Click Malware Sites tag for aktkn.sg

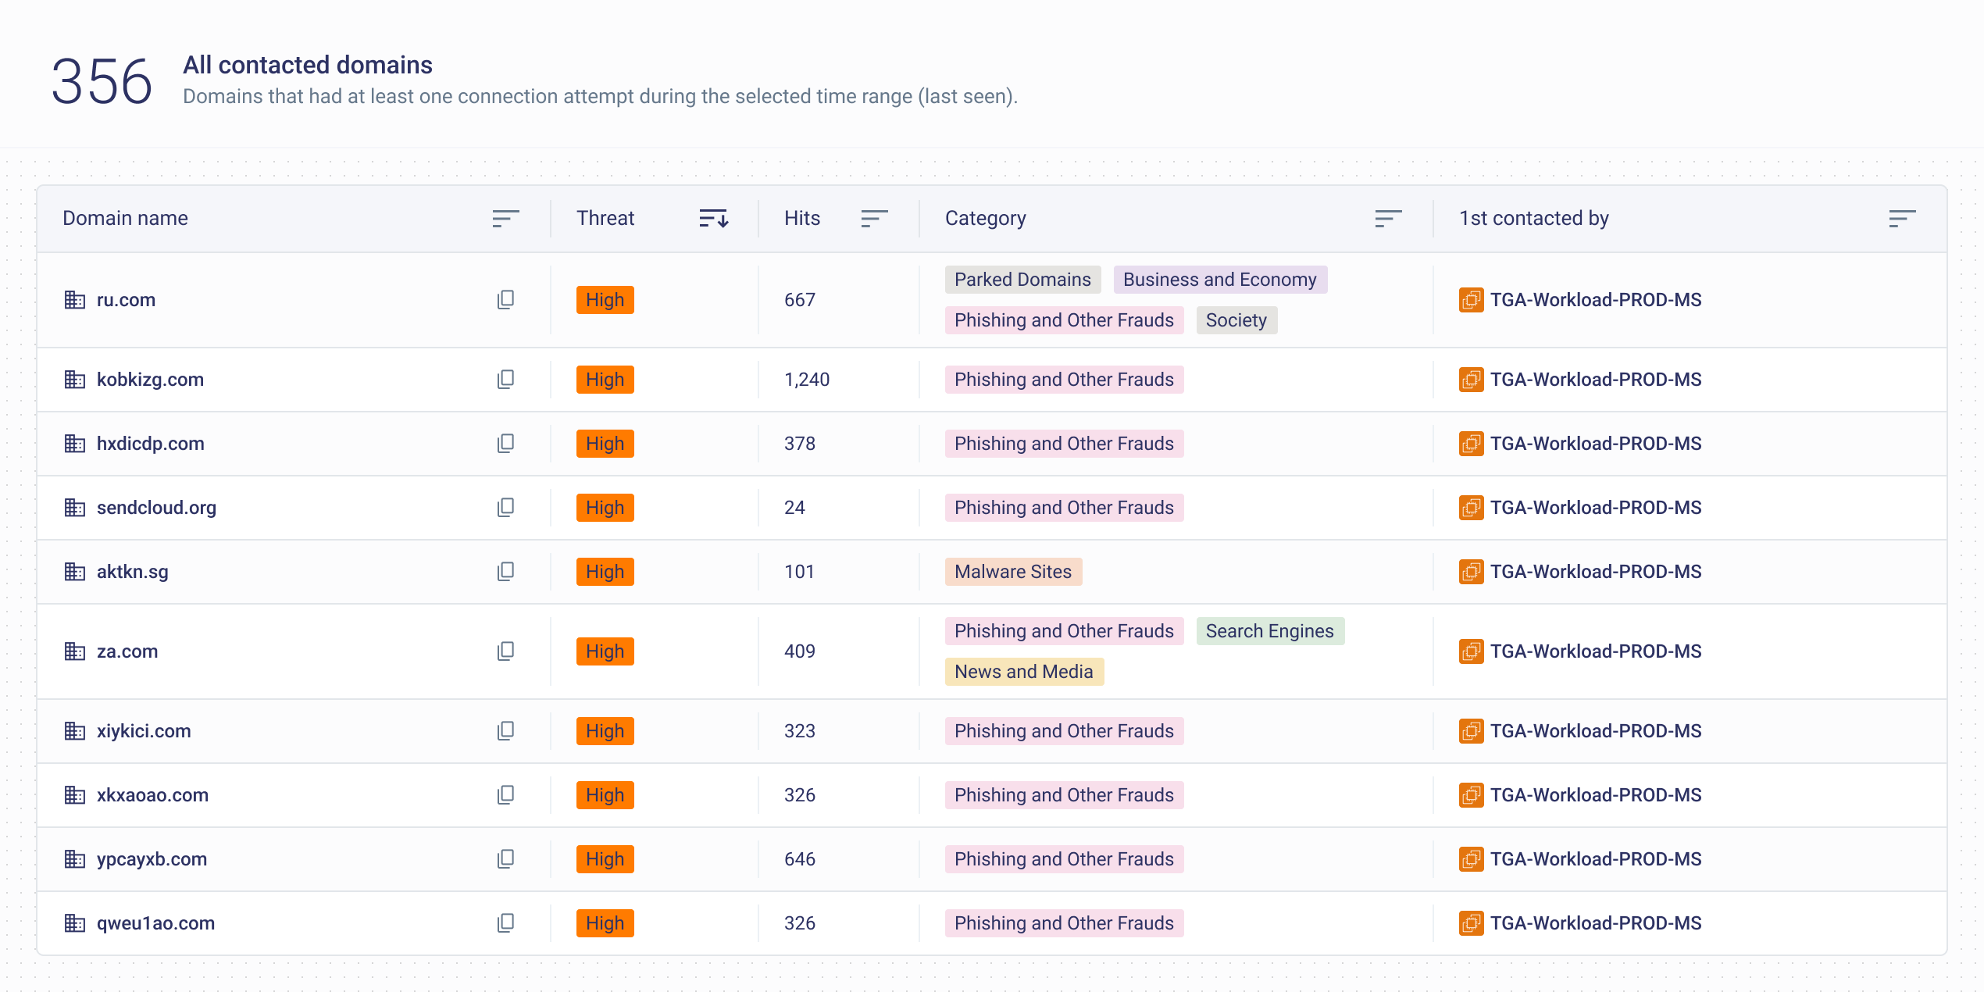point(1012,572)
